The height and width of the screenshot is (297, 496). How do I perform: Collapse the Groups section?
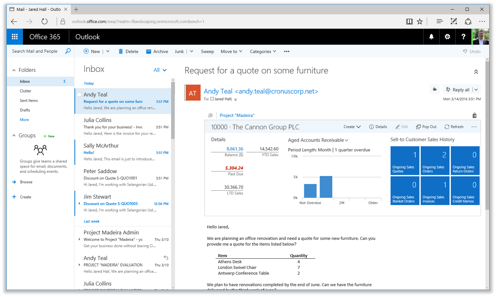click(14, 135)
